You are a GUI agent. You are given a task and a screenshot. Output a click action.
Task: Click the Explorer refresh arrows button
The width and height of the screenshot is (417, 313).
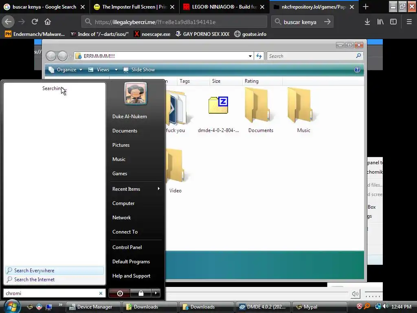pyautogui.click(x=259, y=56)
